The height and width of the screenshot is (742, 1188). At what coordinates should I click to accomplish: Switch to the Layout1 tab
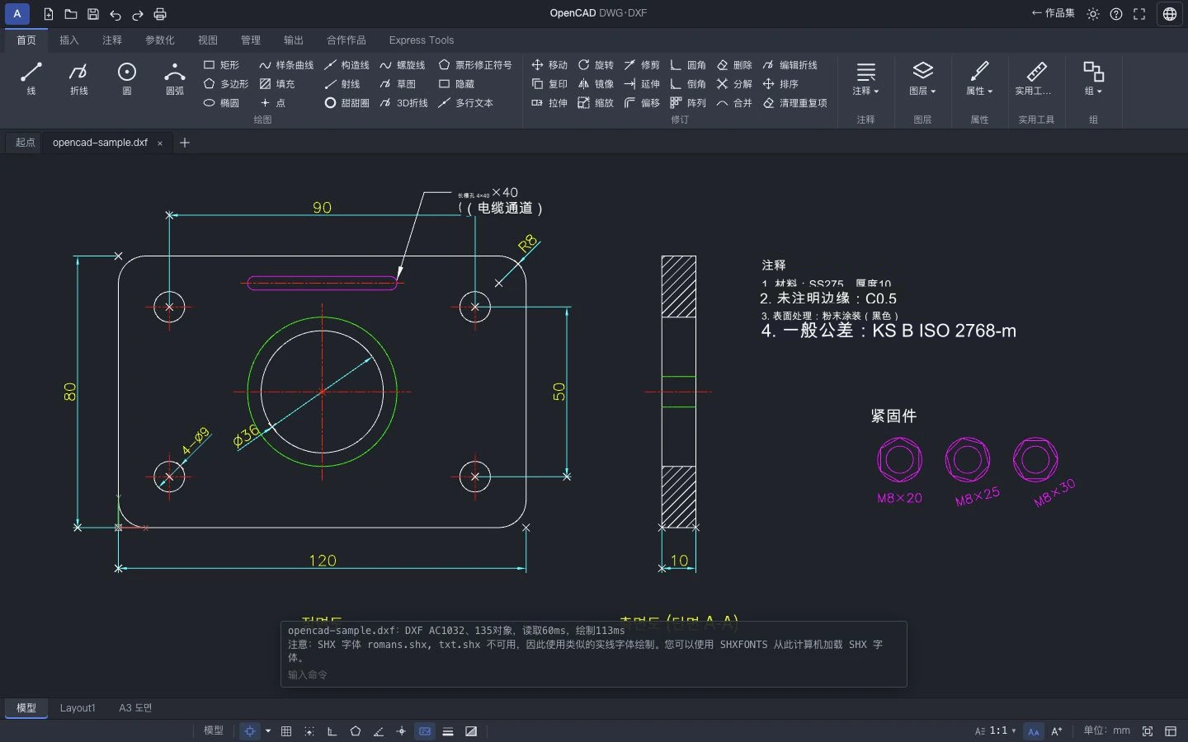78,708
